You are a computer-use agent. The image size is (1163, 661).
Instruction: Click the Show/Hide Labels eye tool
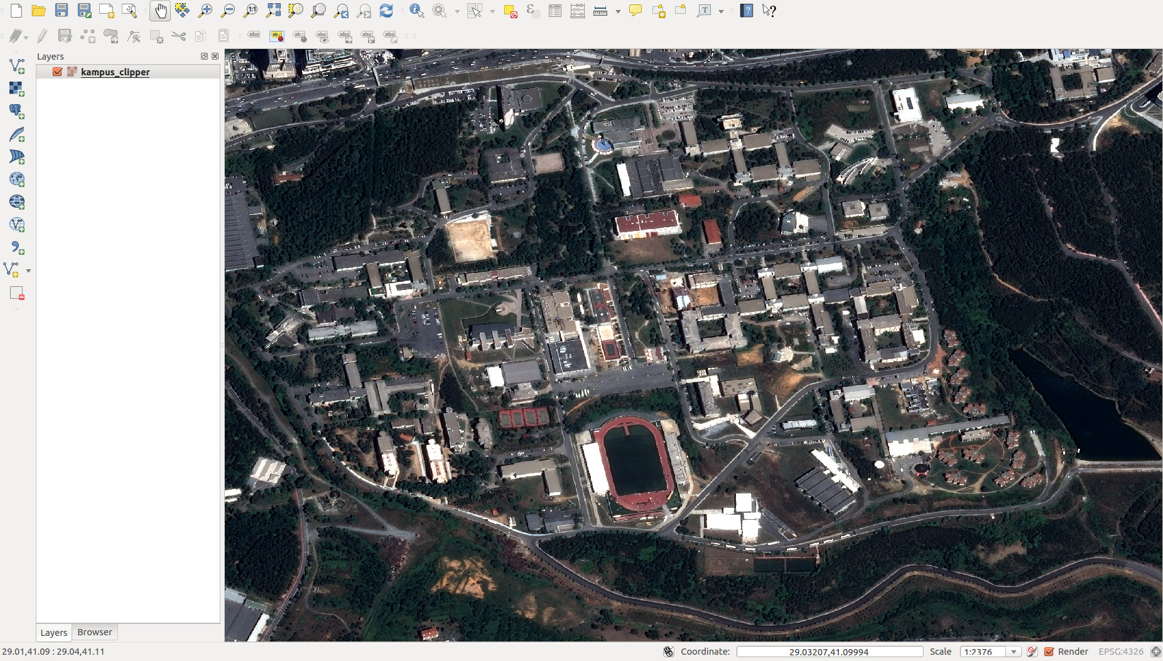point(322,36)
